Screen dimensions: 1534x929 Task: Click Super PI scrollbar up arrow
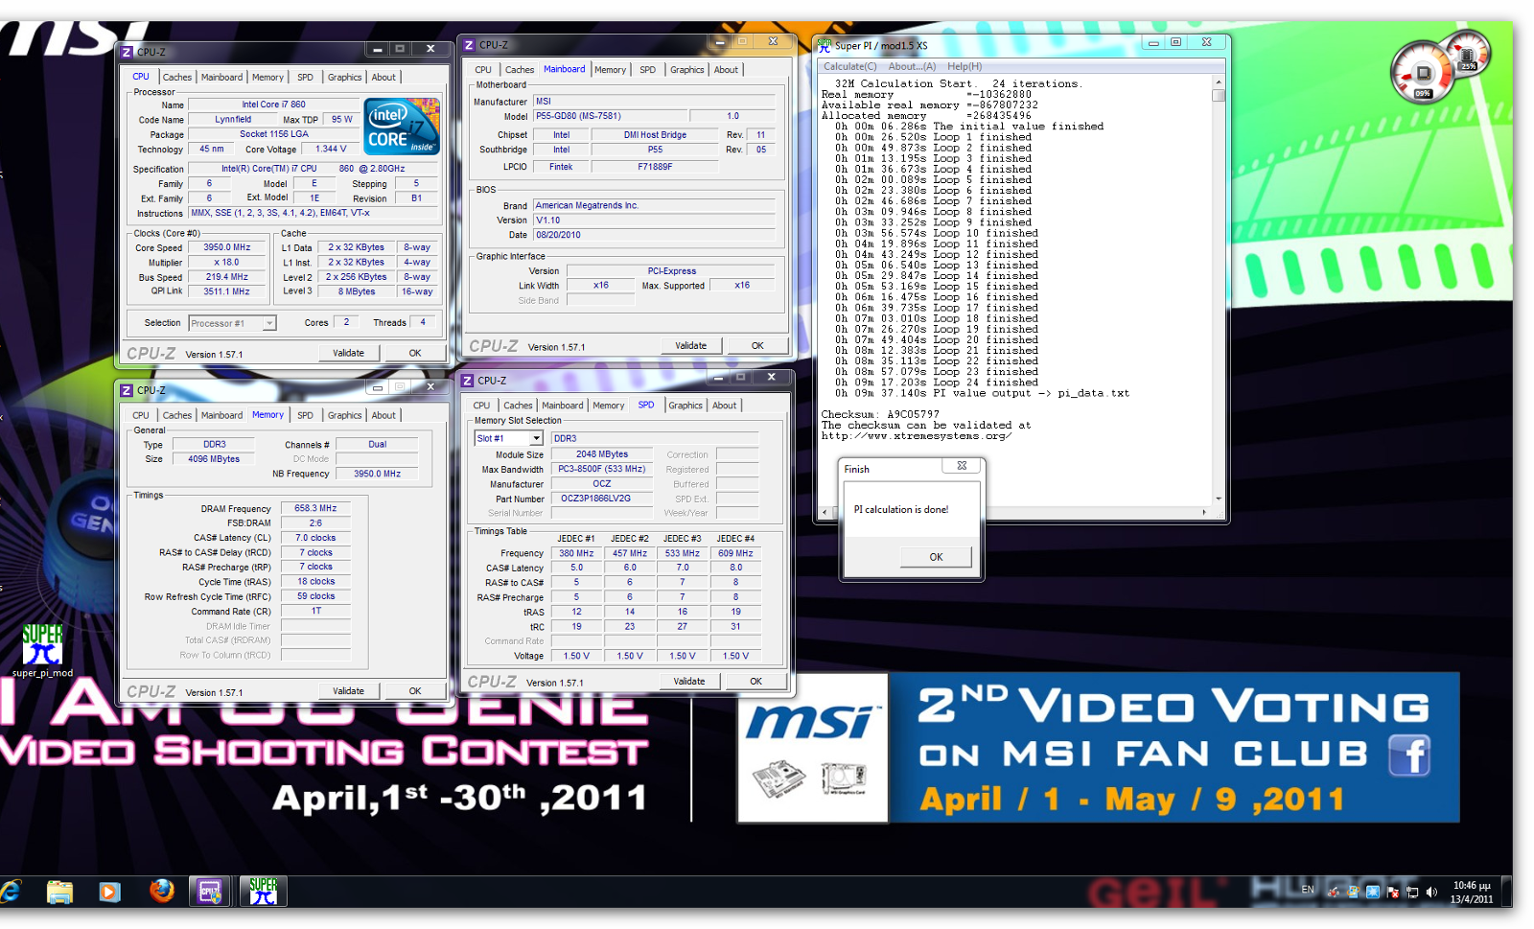click(x=1219, y=81)
